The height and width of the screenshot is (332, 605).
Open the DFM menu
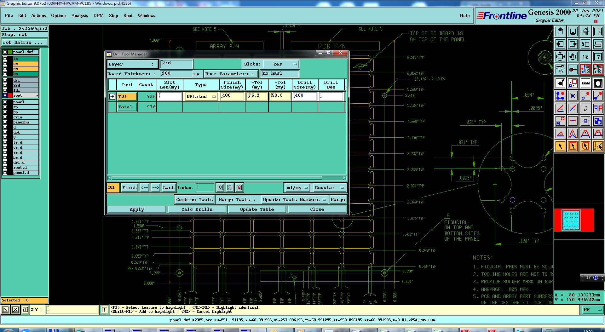tap(99, 15)
